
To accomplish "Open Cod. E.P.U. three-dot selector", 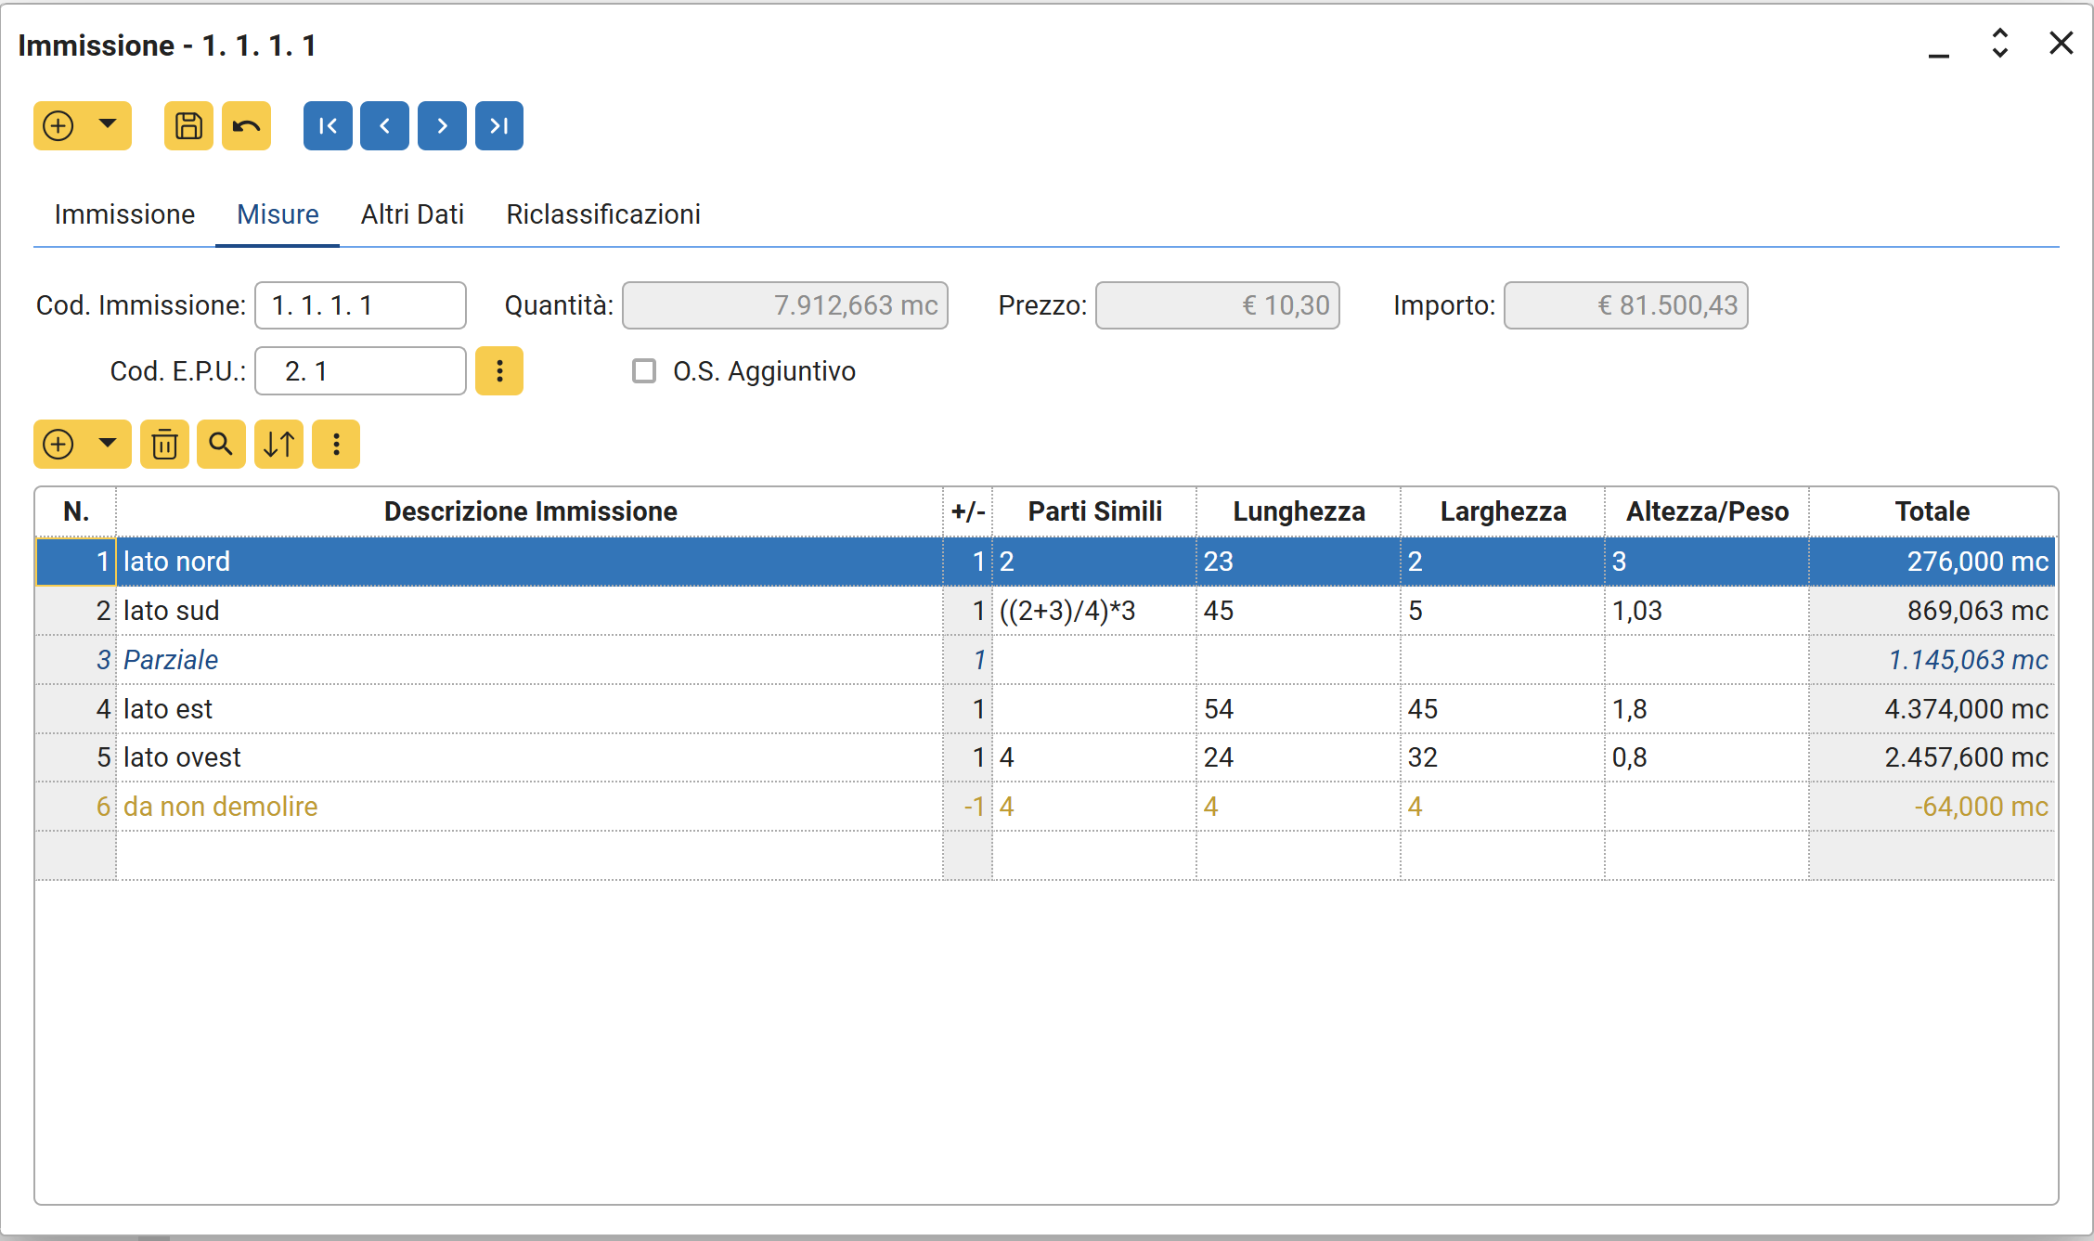I will coord(499,371).
